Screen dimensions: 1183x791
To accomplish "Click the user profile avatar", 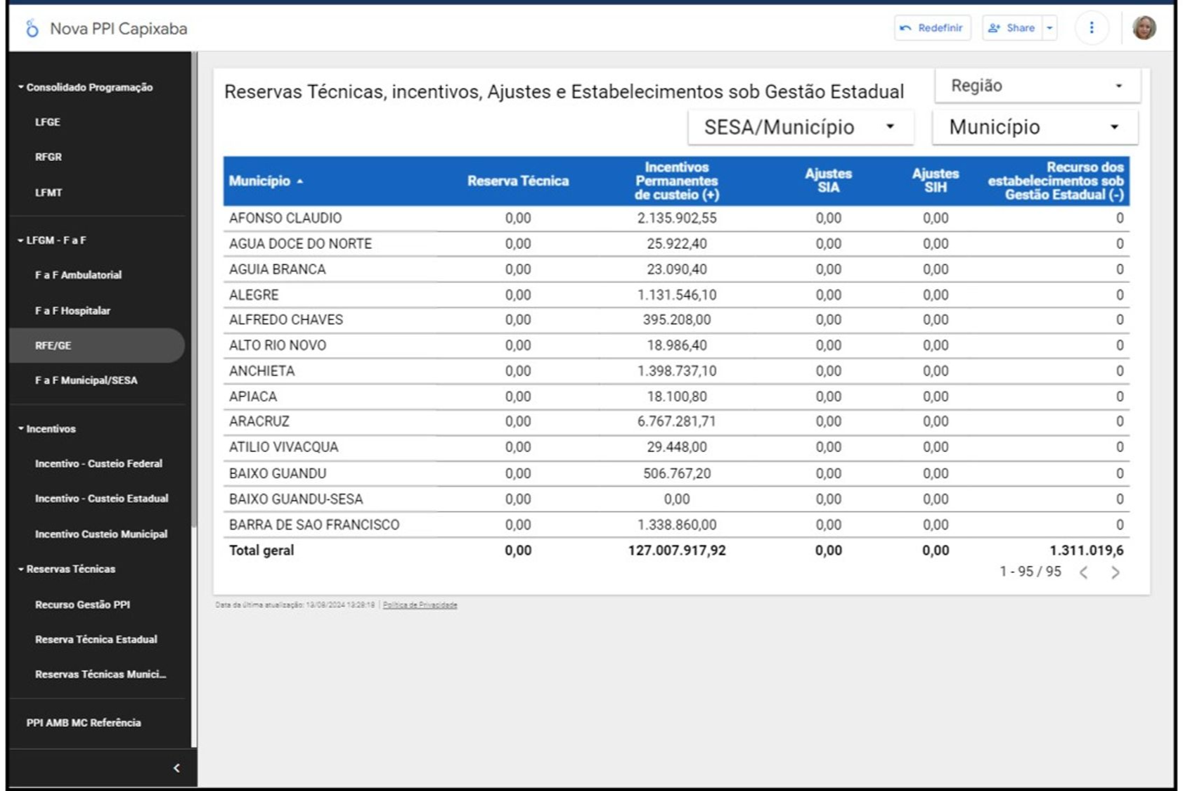I will pyautogui.click(x=1144, y=28).
